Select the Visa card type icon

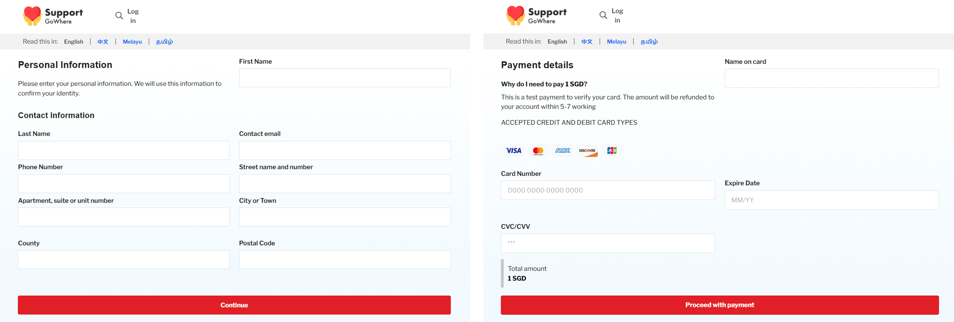point(513,151)
